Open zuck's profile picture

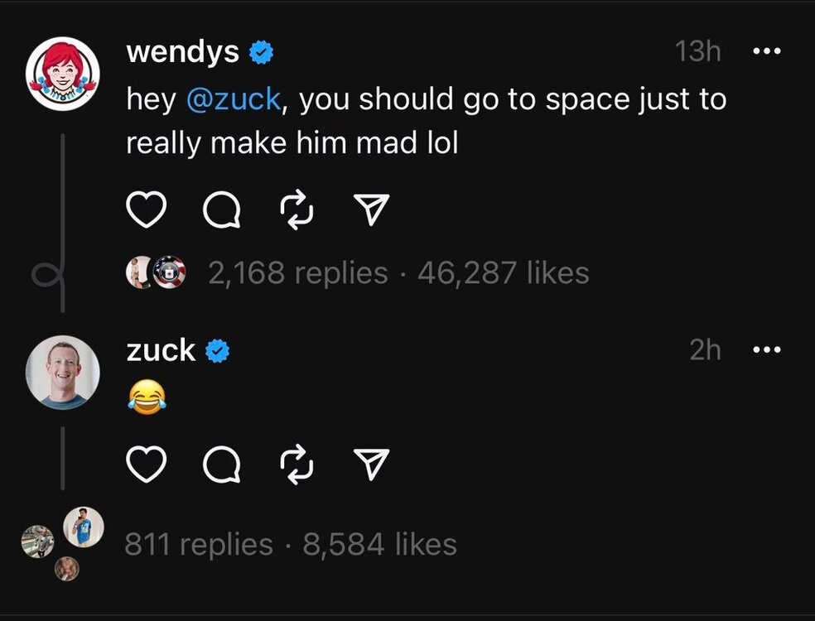64,373
